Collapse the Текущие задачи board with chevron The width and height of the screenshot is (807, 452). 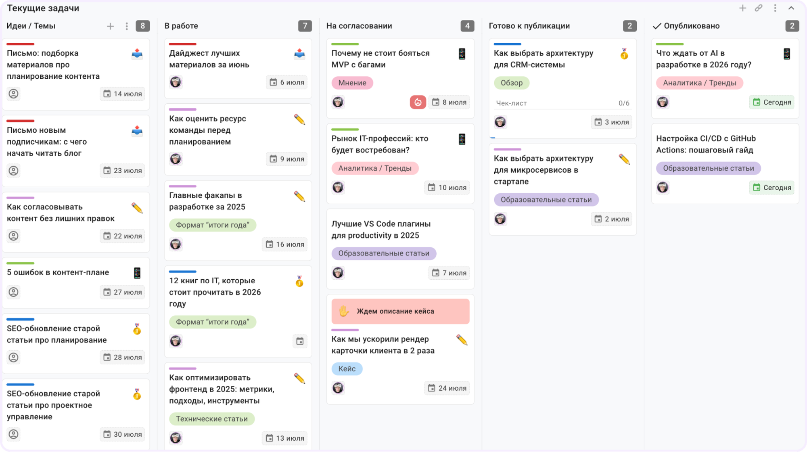pos(791,8)
